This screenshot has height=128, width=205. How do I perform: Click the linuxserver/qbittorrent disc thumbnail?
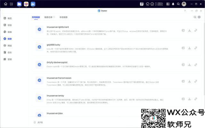pyautogui.click(x=39, y=29)
